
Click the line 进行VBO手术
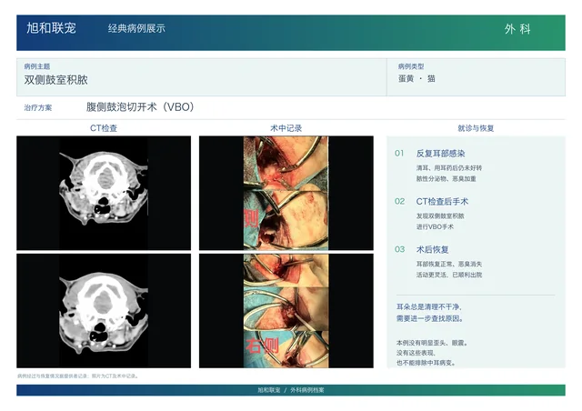tap(435, 226)
